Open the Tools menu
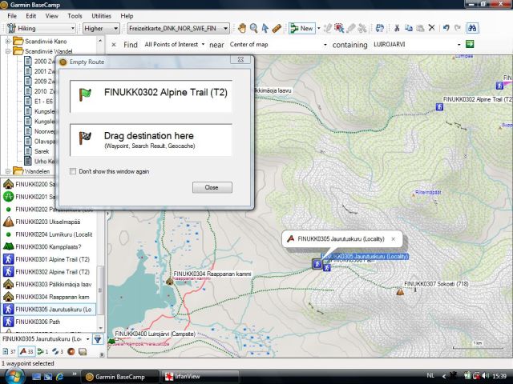Image resolution: width=513 pixels, height=384 pixels. click(x=75, y=15)
